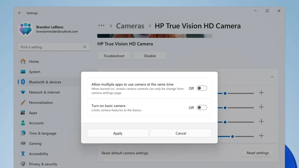The image size is (299, 168).
Task: Click the back arrow in Settings
Action: (x=20, y=13)
